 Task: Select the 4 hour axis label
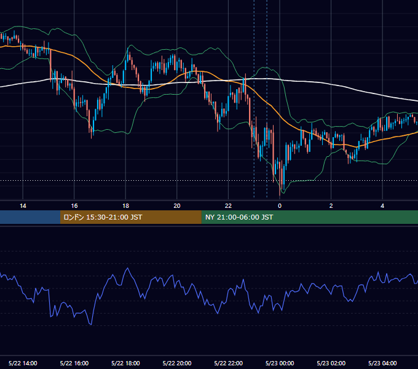click(382, 206)
